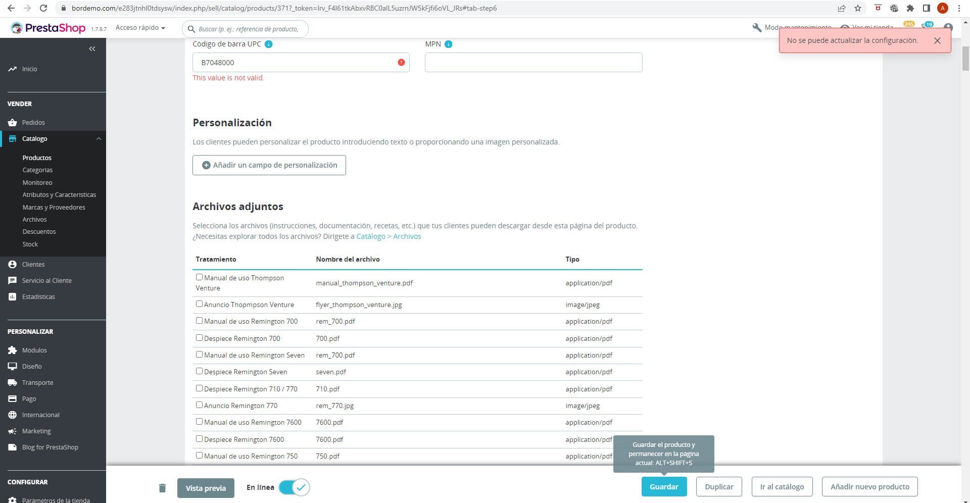Click the Internacional globe icon
970x503 pixels.
tap(13, 415)
